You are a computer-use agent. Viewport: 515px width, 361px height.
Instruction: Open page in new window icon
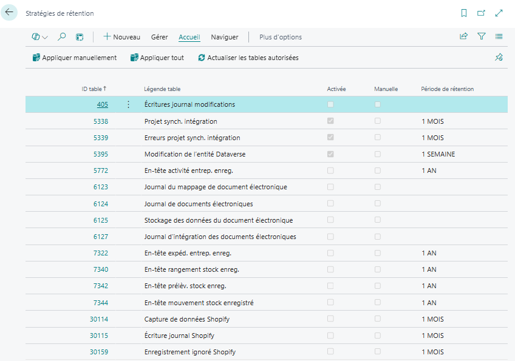pyautogui.click(x=481, y=13)
